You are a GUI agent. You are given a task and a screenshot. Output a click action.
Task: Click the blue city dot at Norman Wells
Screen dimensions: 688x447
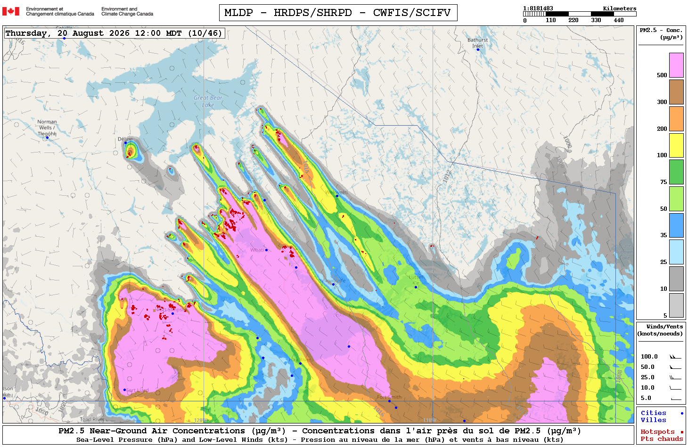coord(47,137)
